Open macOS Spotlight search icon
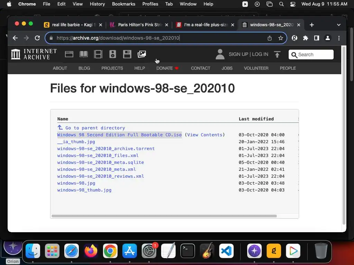This screenshot has height=265, width=354. (x=281, y=4)
